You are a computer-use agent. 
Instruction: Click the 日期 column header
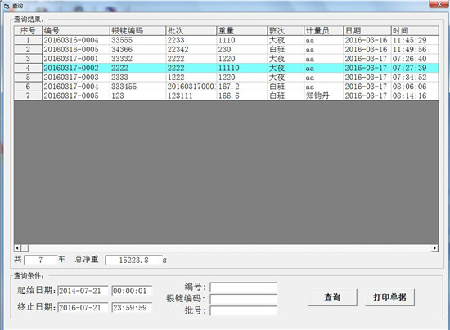click(367, 31)
